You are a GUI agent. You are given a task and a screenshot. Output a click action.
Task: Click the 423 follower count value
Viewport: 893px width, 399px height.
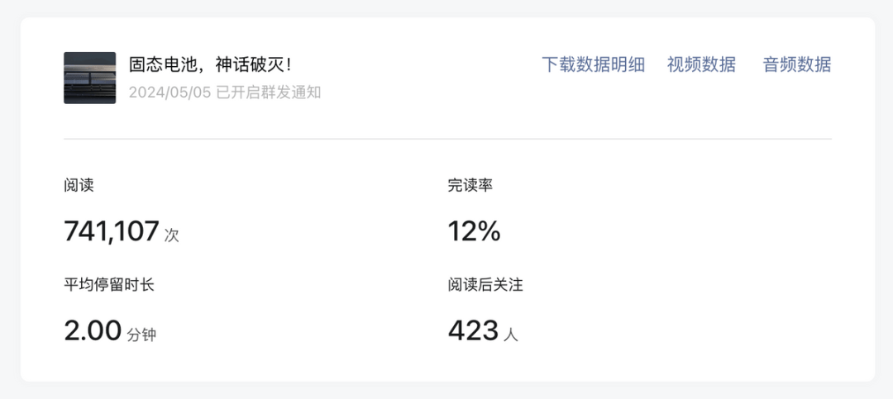click(473, 330)
